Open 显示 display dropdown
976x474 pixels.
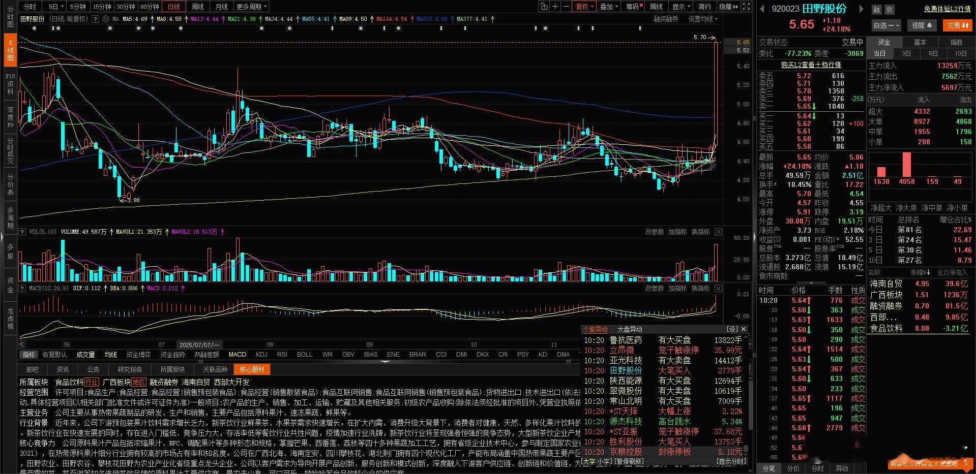click(x=681, y=7)
